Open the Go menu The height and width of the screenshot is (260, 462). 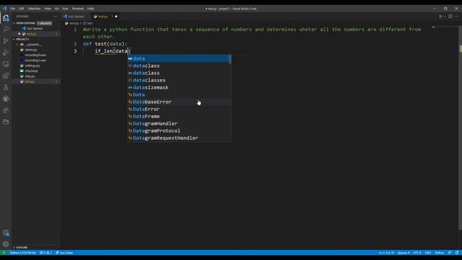(57, 9)
